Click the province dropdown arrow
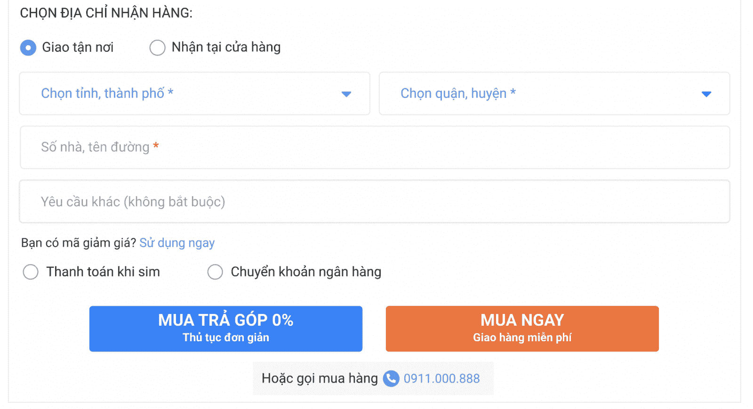753x409 pixels. (x=346, y=94)
